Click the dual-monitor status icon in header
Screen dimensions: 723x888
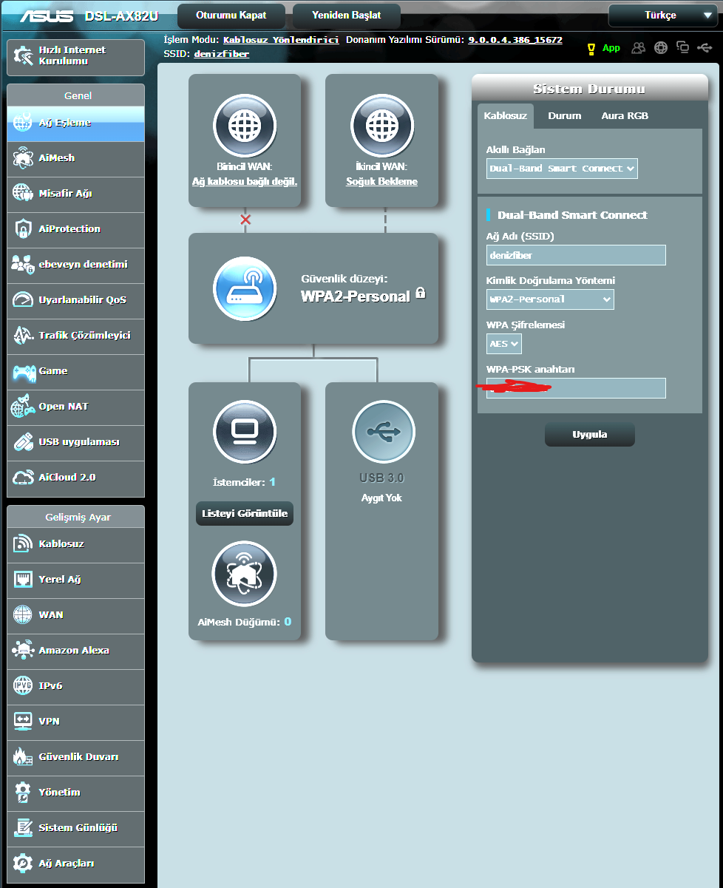tap(682, 48)
